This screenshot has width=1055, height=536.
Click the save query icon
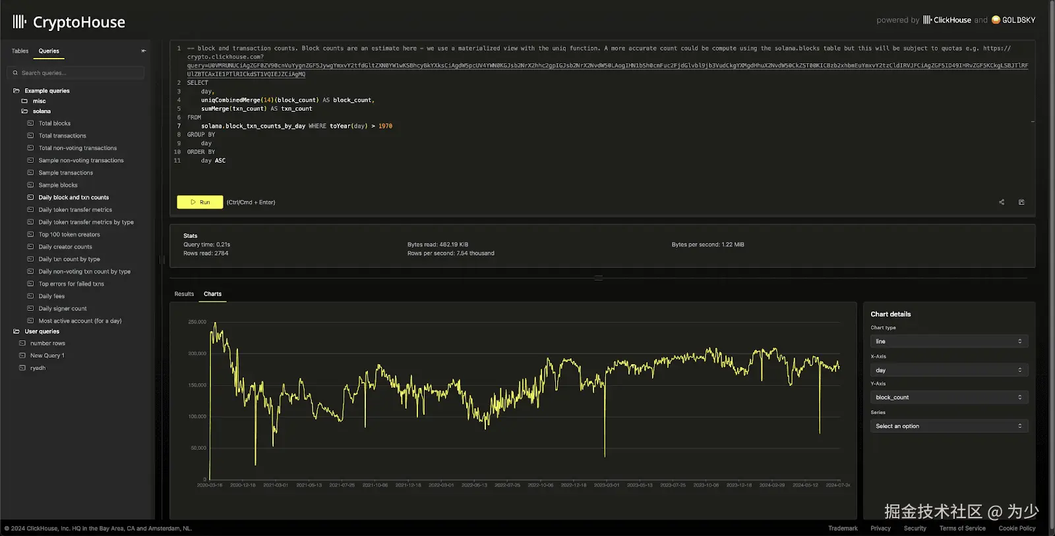[1021, 202]
